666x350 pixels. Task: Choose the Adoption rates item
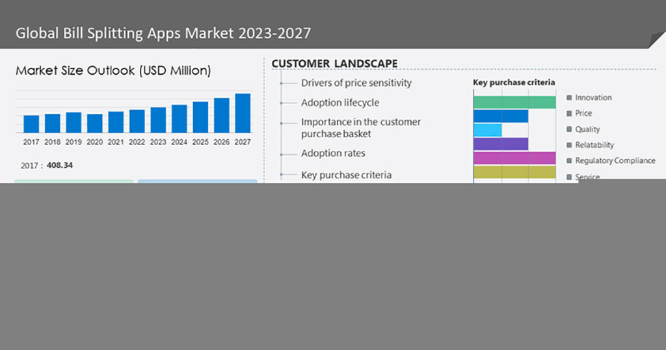pyautogui.click(x=333, y=154)
